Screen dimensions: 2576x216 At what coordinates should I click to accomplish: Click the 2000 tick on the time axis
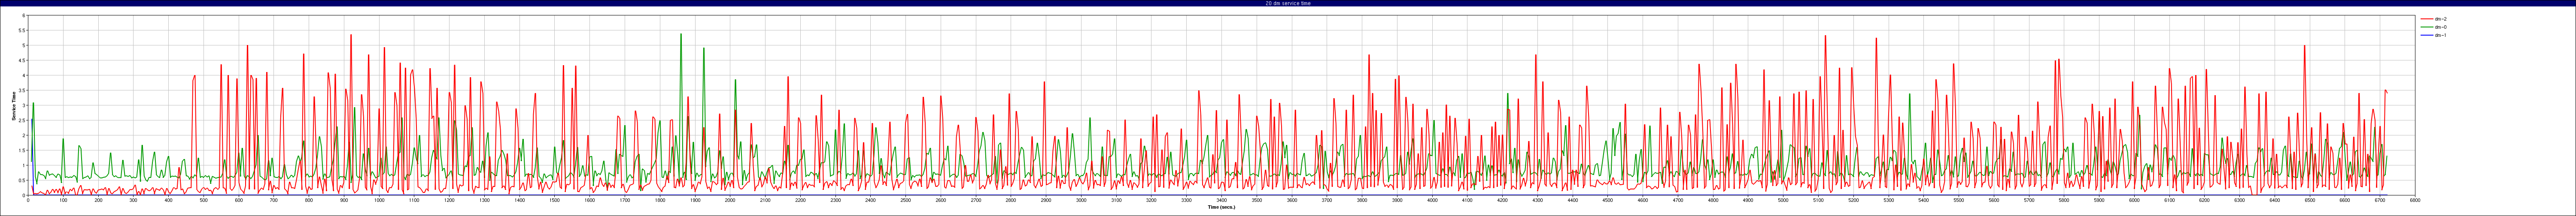[x=730, y=200]
